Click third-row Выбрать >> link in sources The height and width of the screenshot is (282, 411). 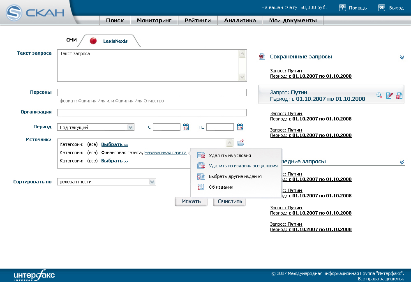point(115,161)
